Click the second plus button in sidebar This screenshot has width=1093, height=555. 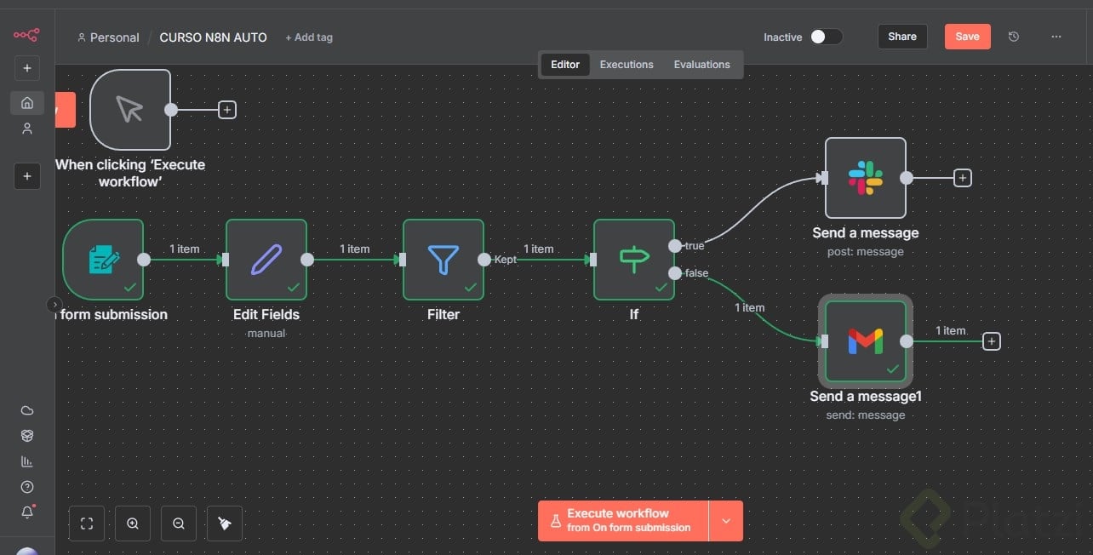pyautogui.click(x=26, y=176)
